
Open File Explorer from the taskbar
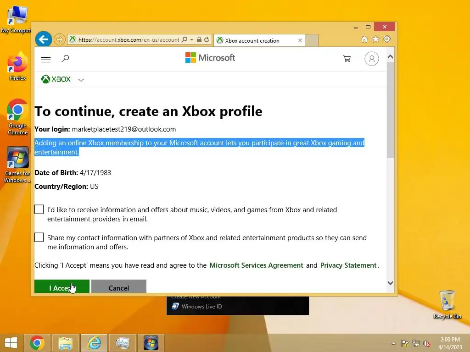tap(66, 343)
